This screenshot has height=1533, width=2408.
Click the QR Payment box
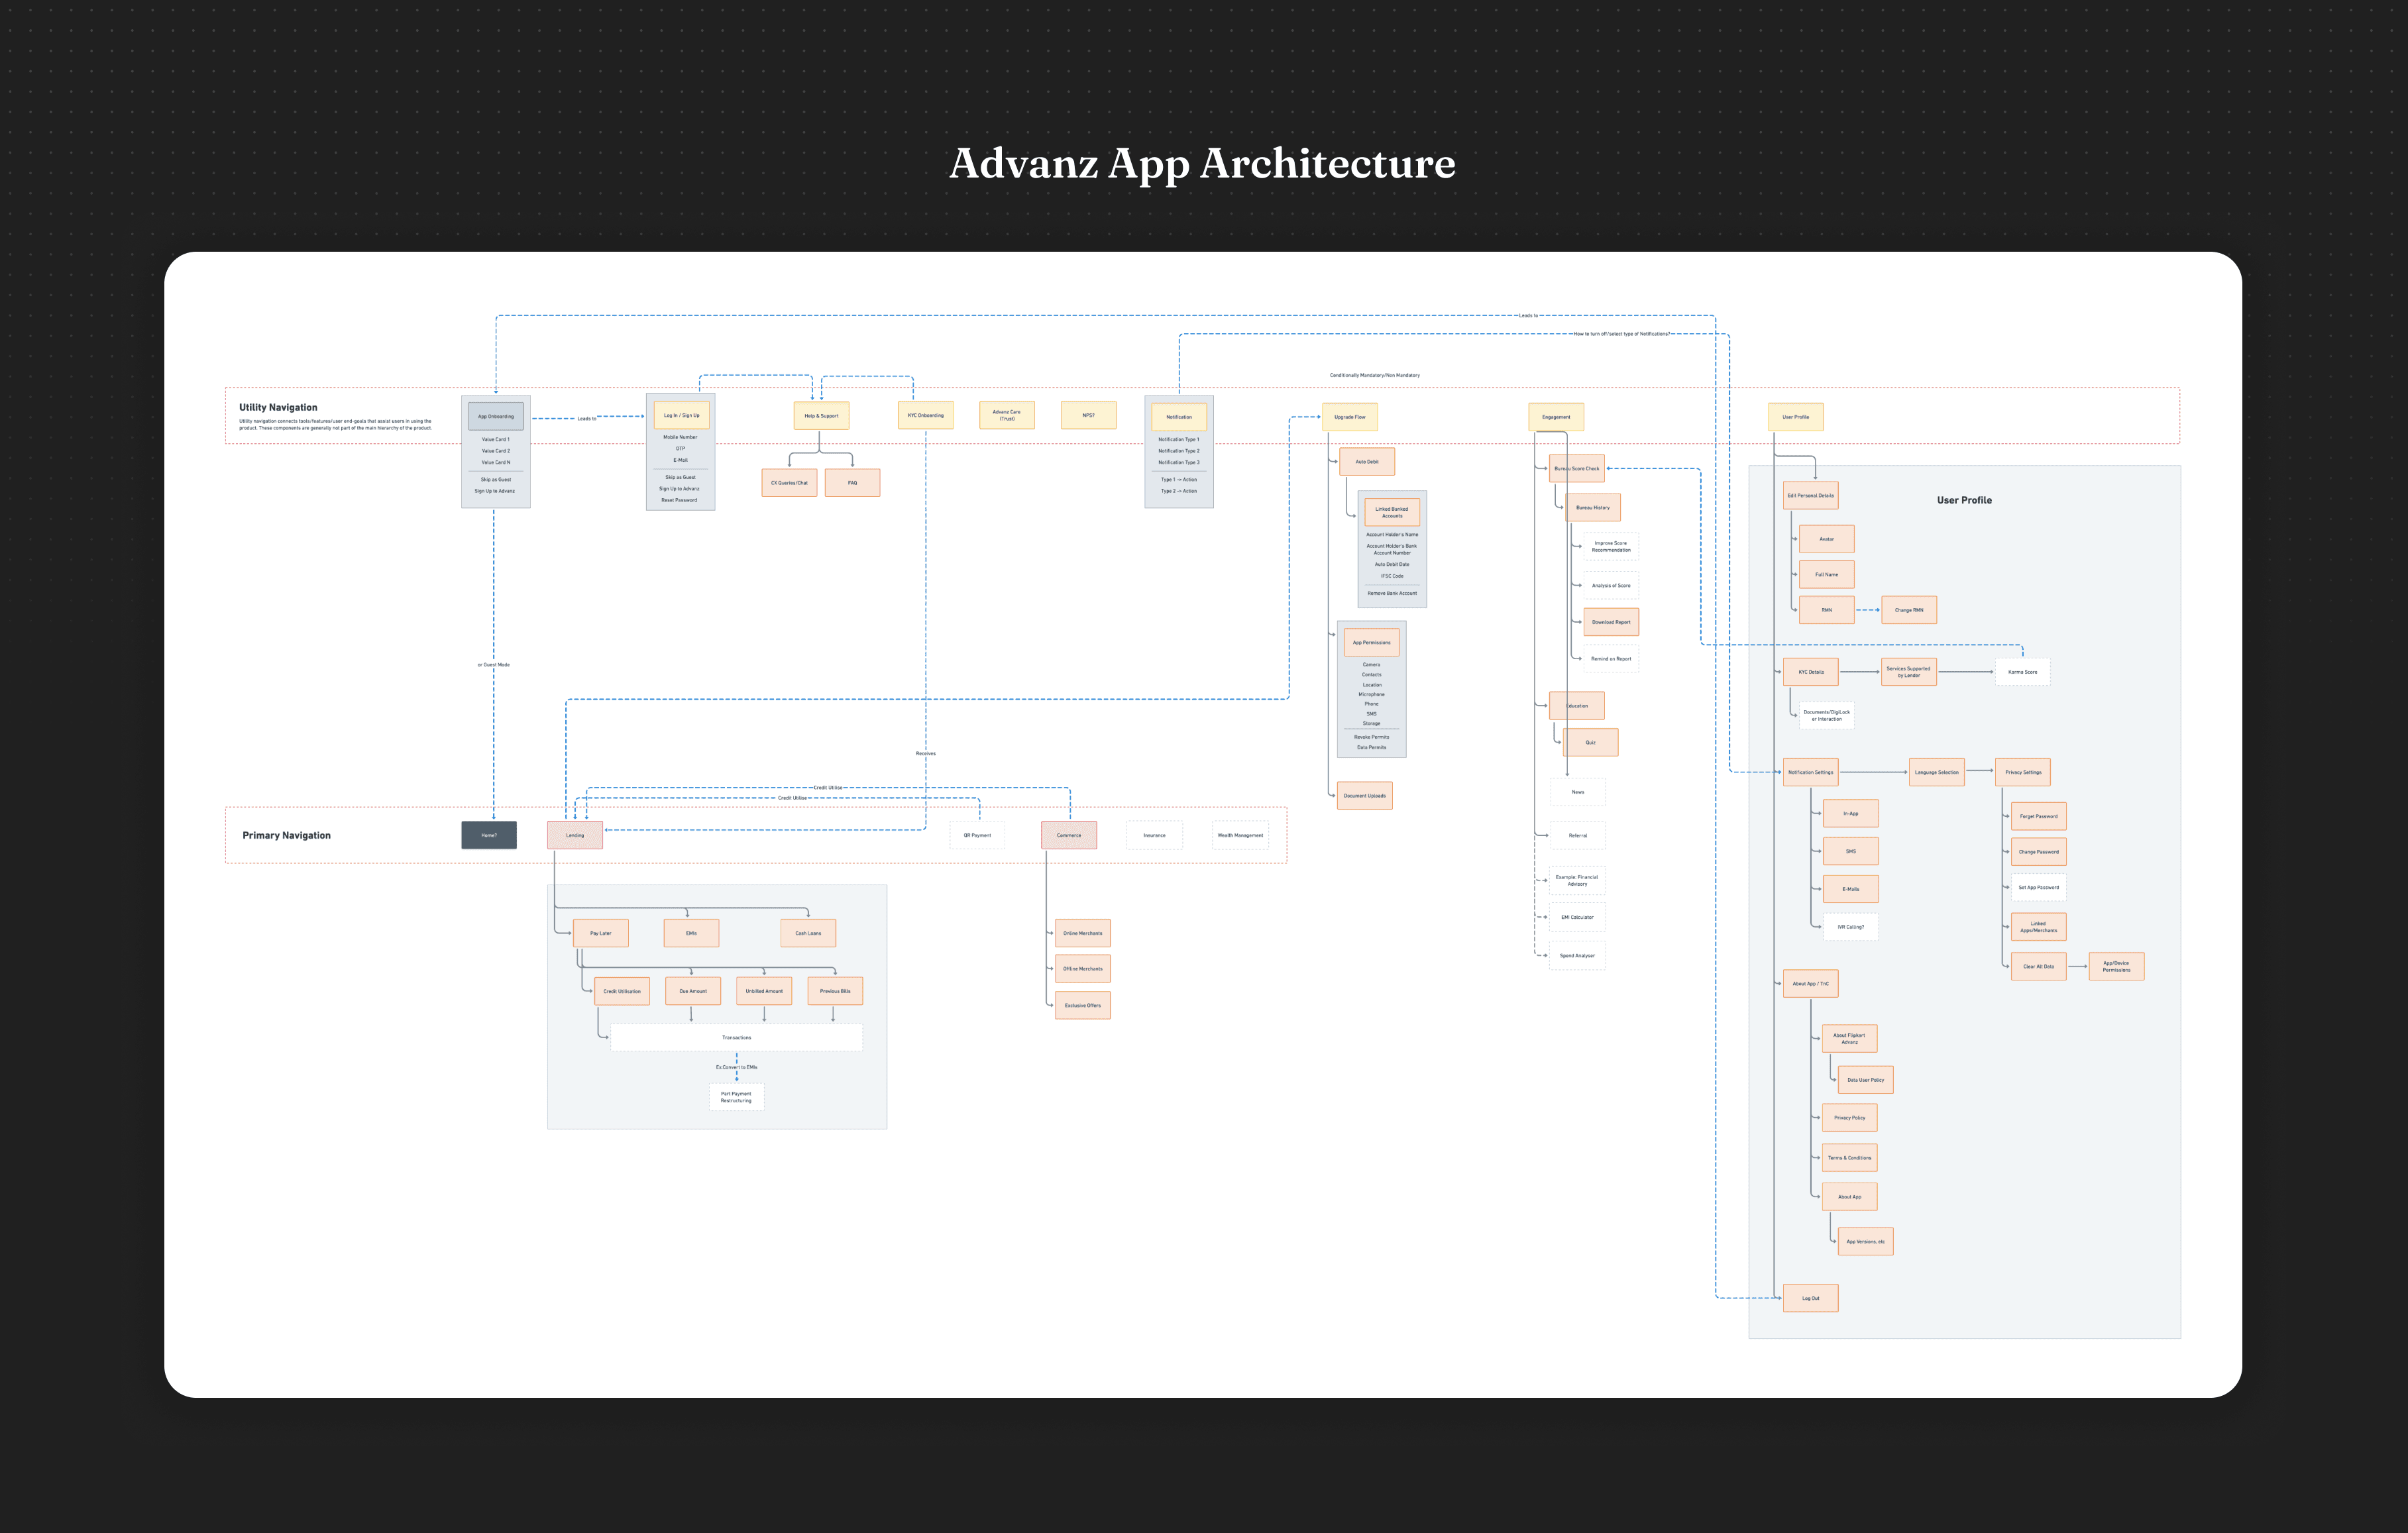click(x=977, y=835)
